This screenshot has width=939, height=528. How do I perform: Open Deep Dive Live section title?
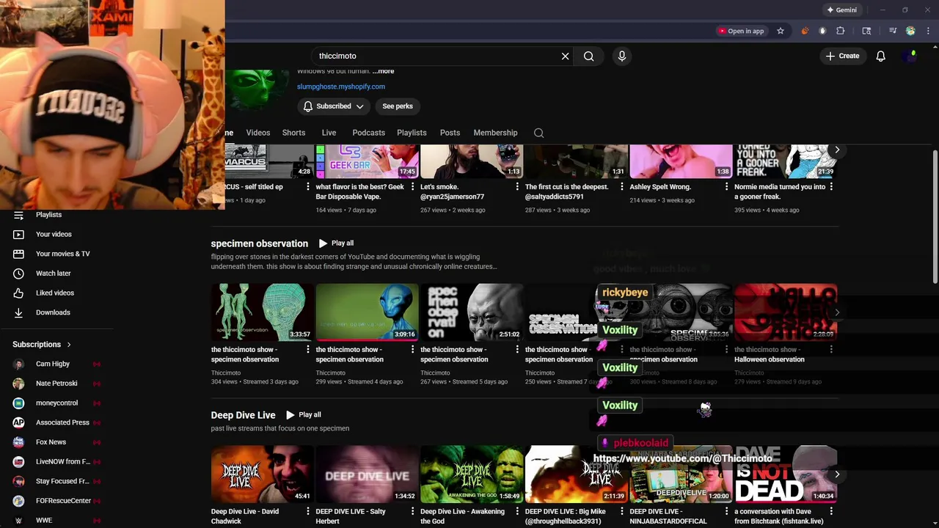[x=243, y=415]
